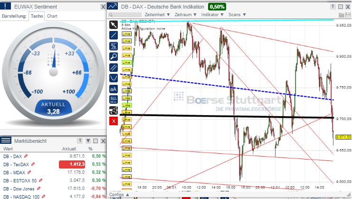352x199 pixels.
Task: Switch to the Tacho tab
Action: (37, 16)
